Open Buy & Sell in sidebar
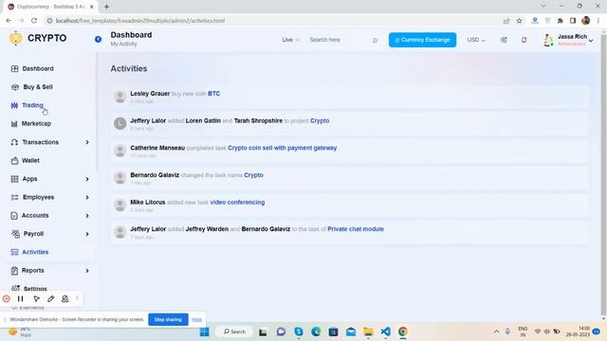This screenshot has height=341, width=607. point(38,87)
